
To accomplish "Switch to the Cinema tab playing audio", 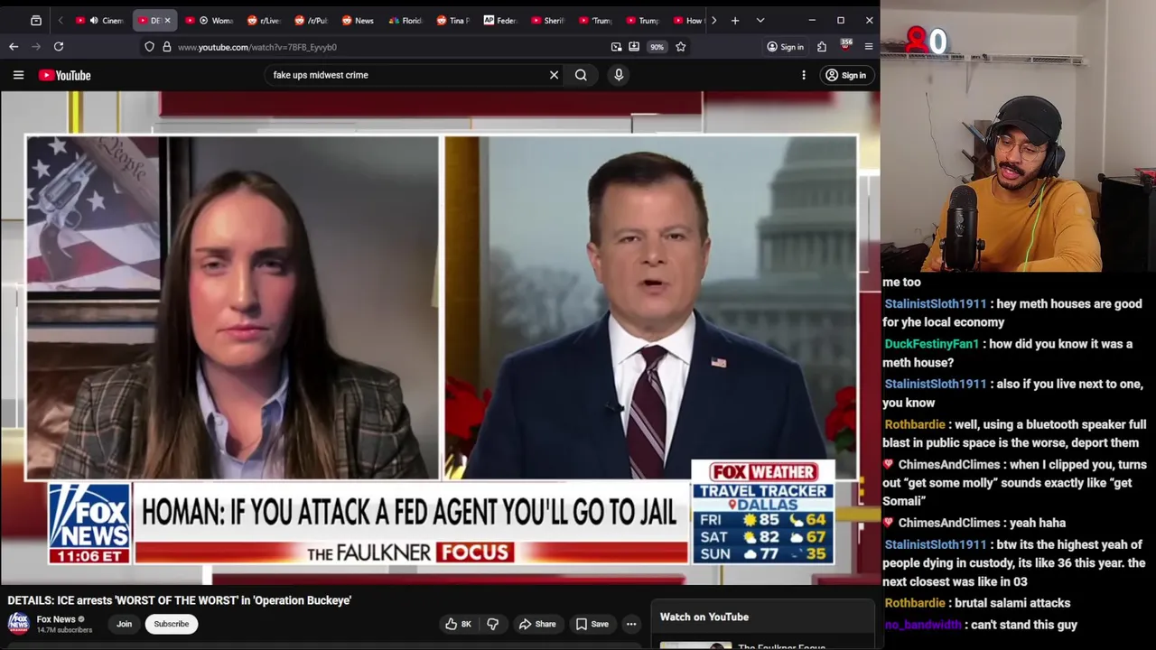I will point(100,20).
